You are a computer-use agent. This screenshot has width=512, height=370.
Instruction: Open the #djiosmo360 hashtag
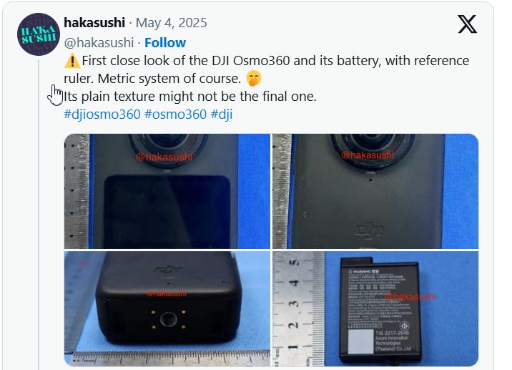coord(102,115)
